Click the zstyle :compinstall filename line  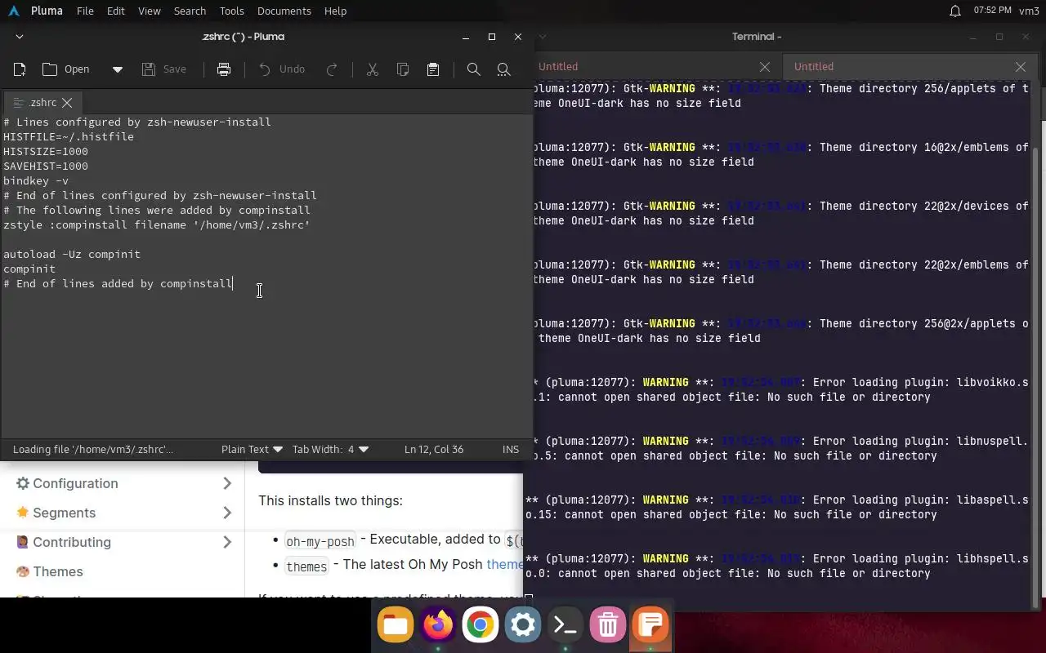click(x=157, y=225)
